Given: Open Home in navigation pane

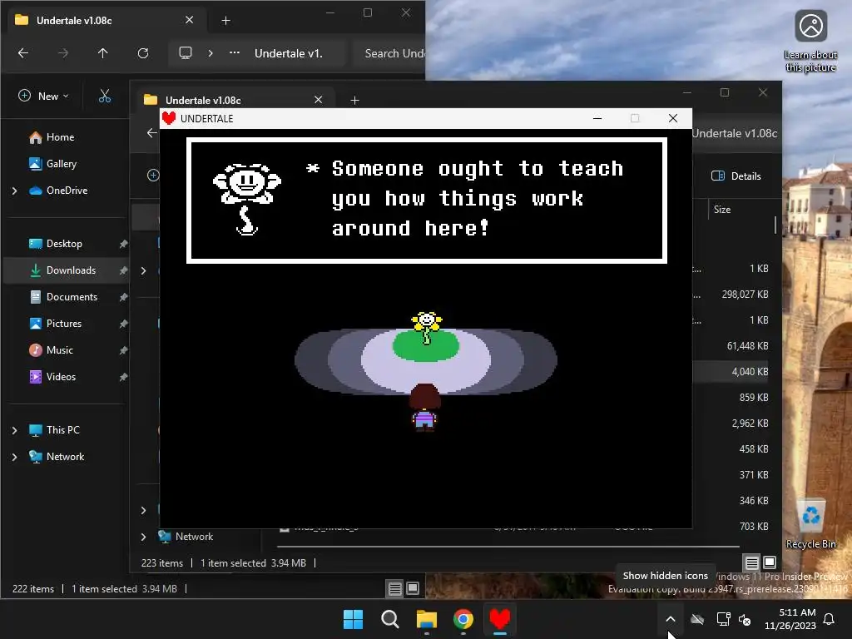Looking at the screenshot, I should click(60, 137).
